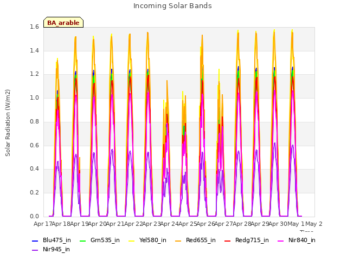Click the 1.6 y-axis tick label
This screenshot has width=347, height=260.
click(34, 27)
